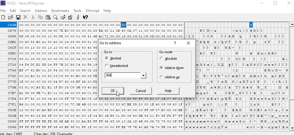
Task: Click row address C678
Action: (x=9, y=30)
